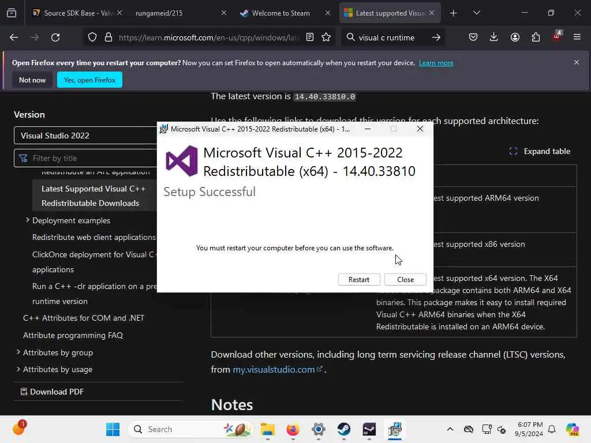Screen dimensions: 591x443
Task: Open the Settings gear in the taskbar
Action: pyautogui.click(x=319, y=429)
